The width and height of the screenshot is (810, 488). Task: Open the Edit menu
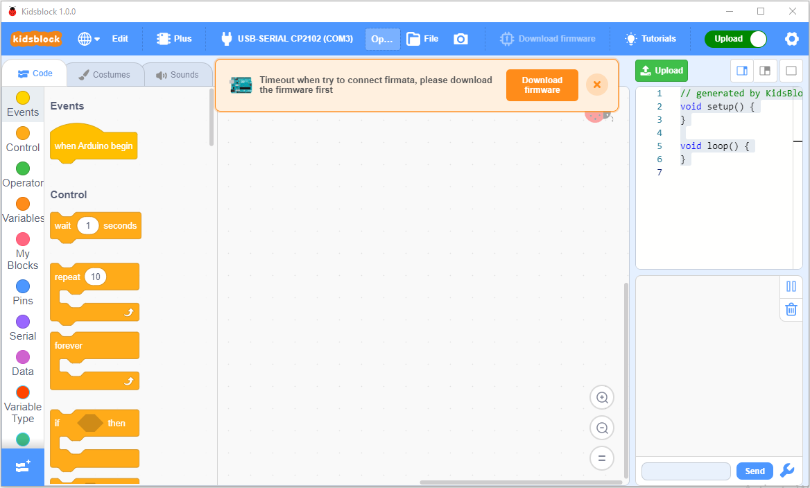pyautogui.click(x=120, y=39)
